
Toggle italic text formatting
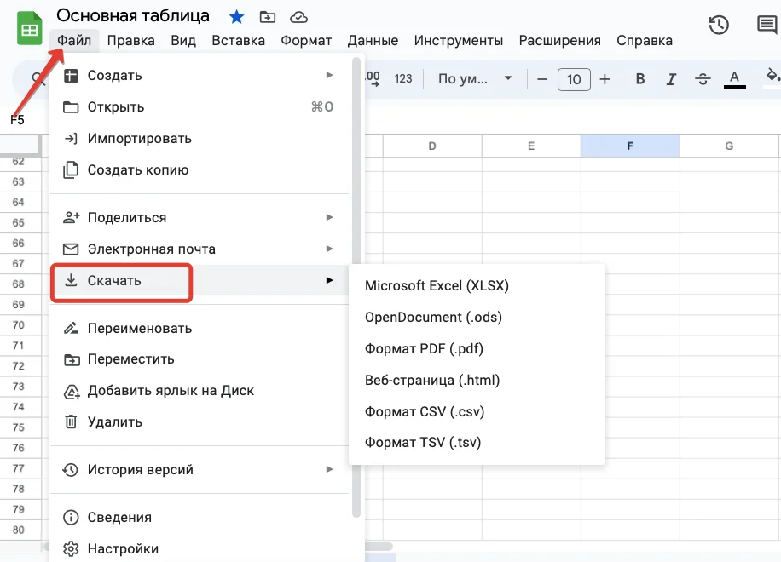(x=671, y=79)
